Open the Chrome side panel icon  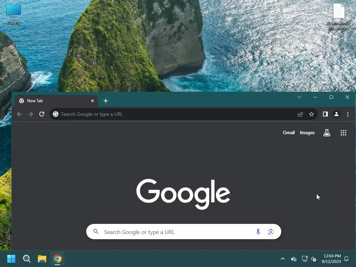[325, 114]
